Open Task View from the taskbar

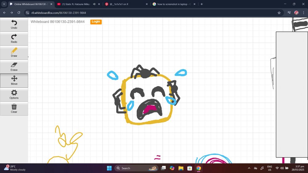click(x=163, y=168)
